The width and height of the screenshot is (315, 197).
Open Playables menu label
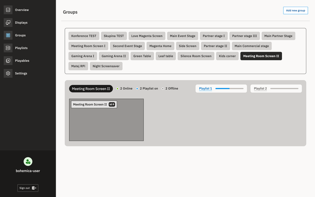(22, 61)
